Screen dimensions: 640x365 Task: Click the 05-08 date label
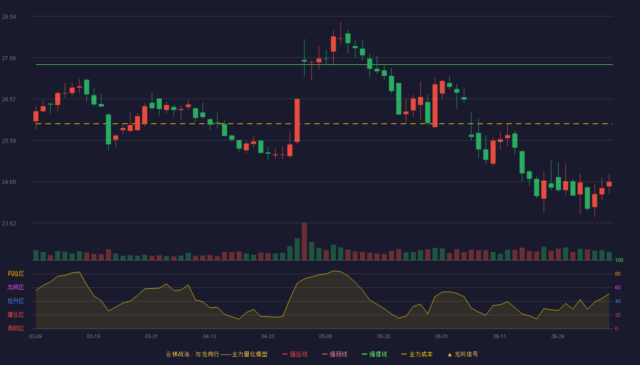pos(325,336)
